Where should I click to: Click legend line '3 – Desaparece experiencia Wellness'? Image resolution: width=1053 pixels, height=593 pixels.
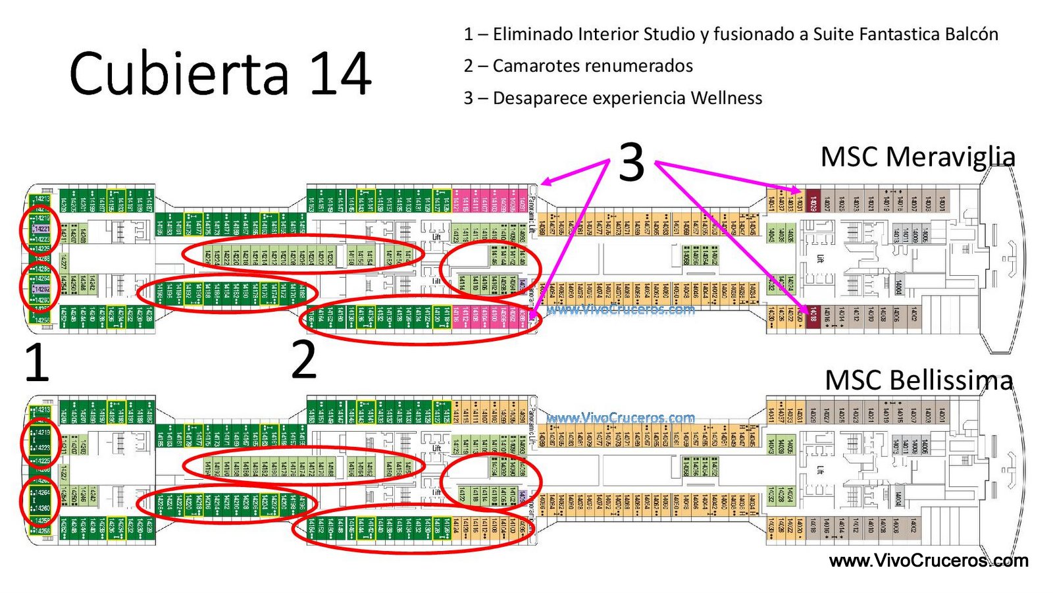(x=613, y=98)
